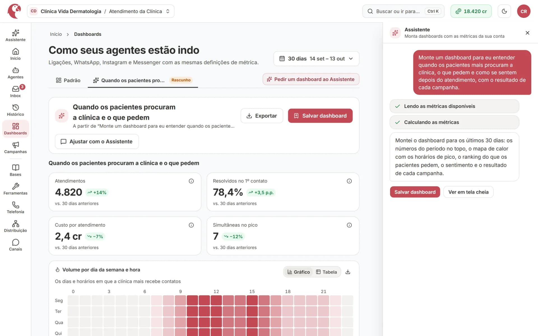Click the parrot logo at top left
This screenshot has width=538, height=336.
click(14, 11)
